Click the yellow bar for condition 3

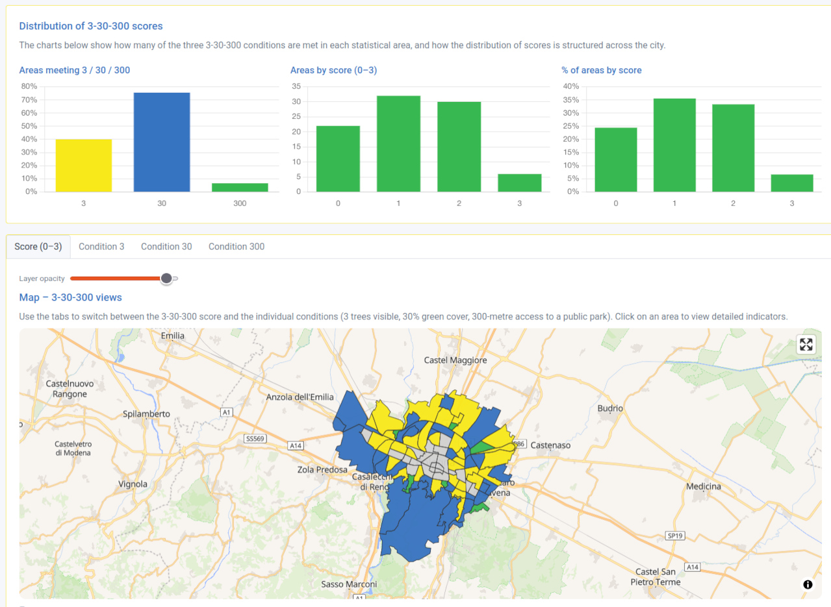(x=83, y=166)
